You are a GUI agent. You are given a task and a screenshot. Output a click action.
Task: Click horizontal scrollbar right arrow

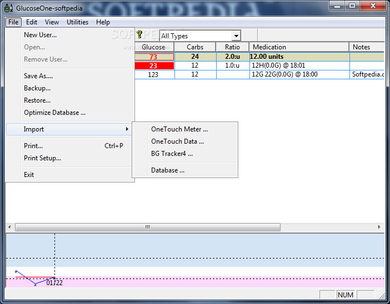tap(379, 227)
